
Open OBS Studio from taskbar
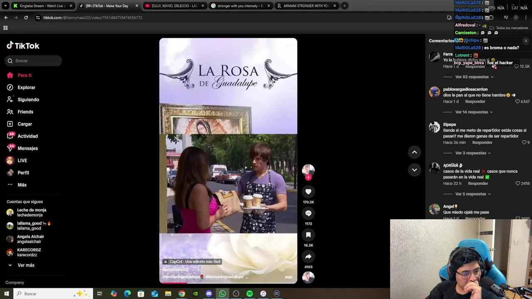(236, 294)
